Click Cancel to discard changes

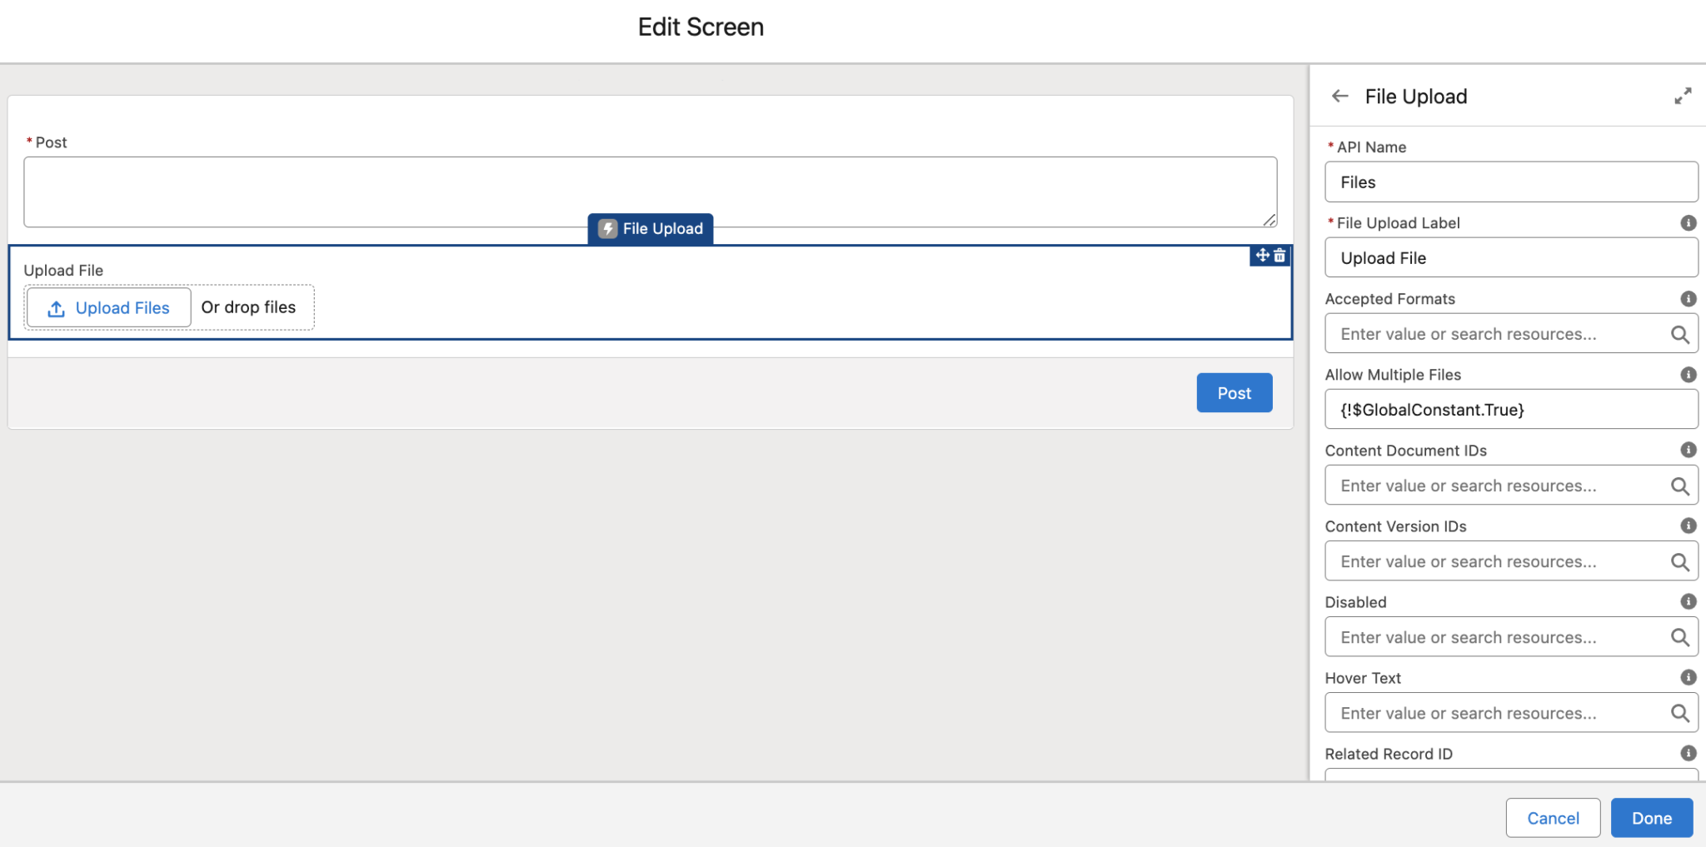coord(1553,817)
